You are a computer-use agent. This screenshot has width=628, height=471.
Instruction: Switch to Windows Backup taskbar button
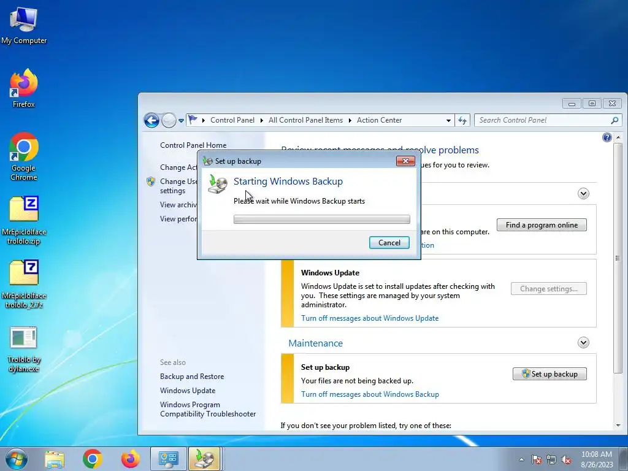coord(204,459)
